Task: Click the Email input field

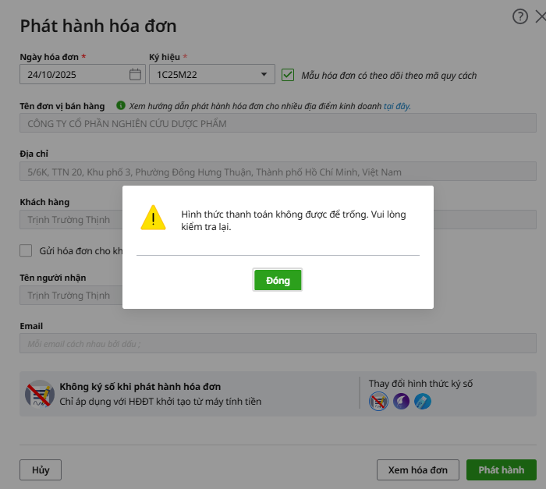Action: click(x=278, y=344)
